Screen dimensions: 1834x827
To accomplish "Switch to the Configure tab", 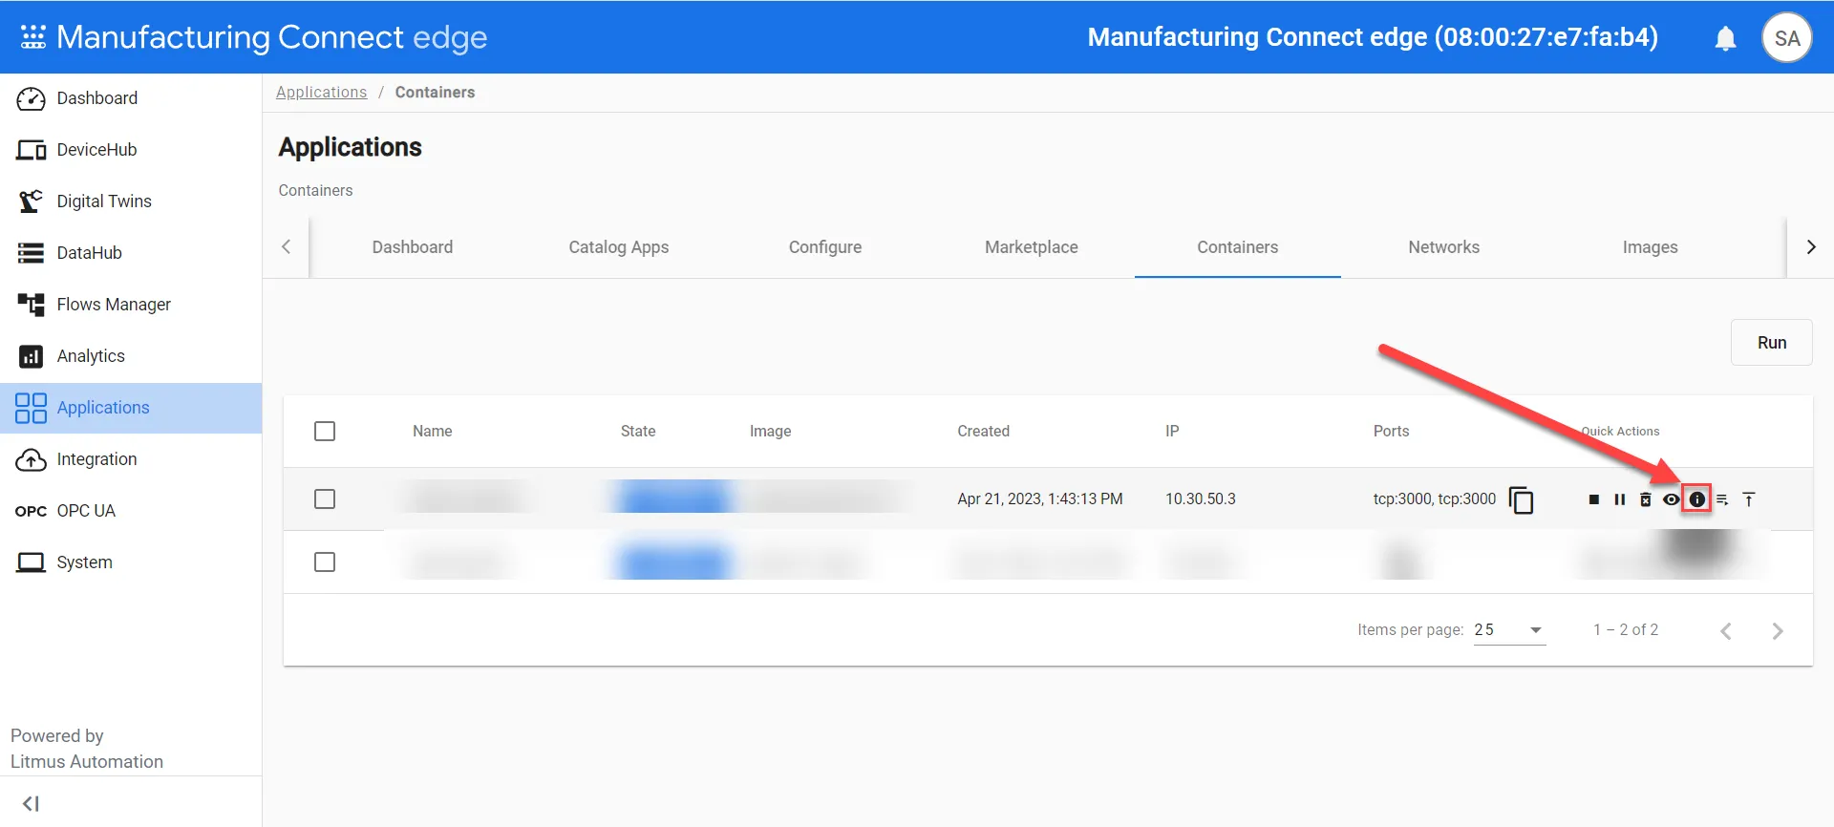I will (825, 247).
